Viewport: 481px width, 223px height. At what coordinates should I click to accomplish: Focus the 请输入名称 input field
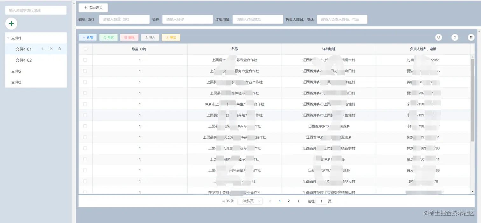[x=187, y=19]
